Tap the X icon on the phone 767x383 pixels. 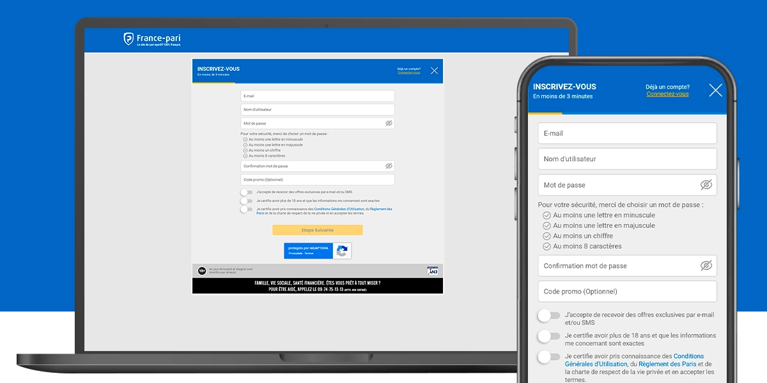[x=715, y=91]
